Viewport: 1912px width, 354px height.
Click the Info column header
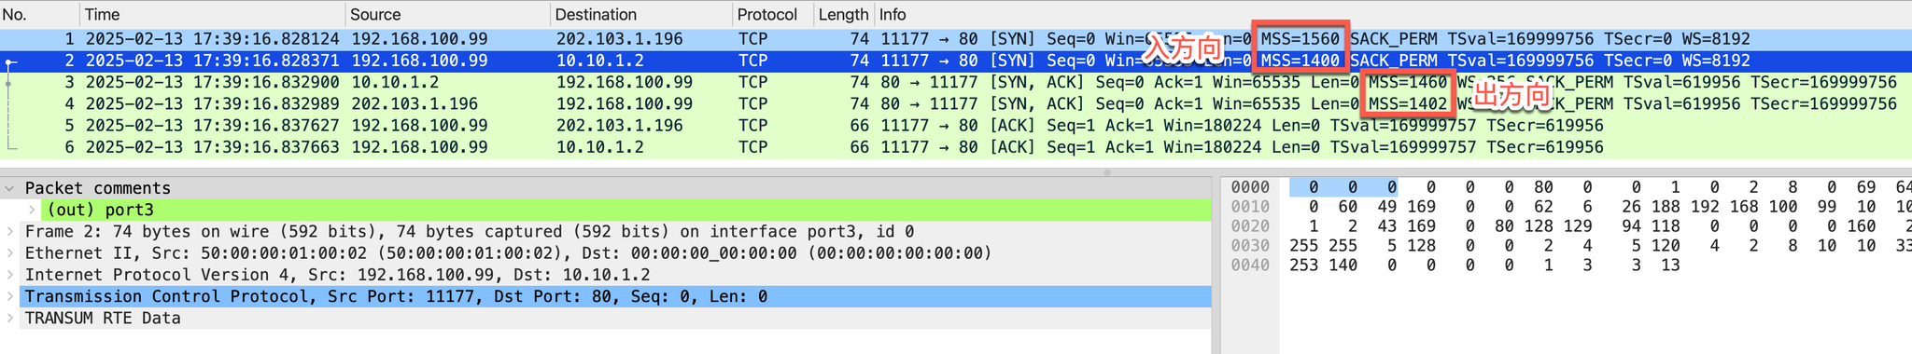(1392, 15)
